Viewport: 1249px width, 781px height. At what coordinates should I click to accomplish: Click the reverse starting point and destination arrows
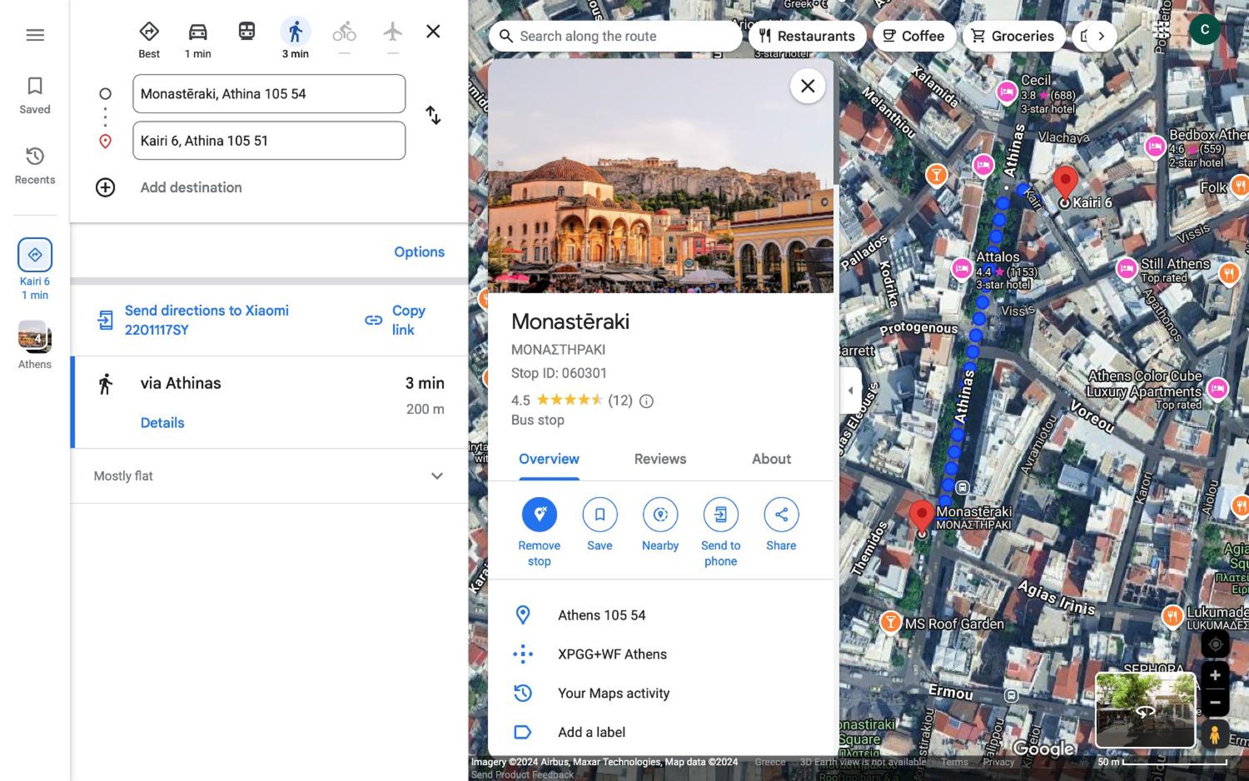pyautogui.click(x=432, y=115)
